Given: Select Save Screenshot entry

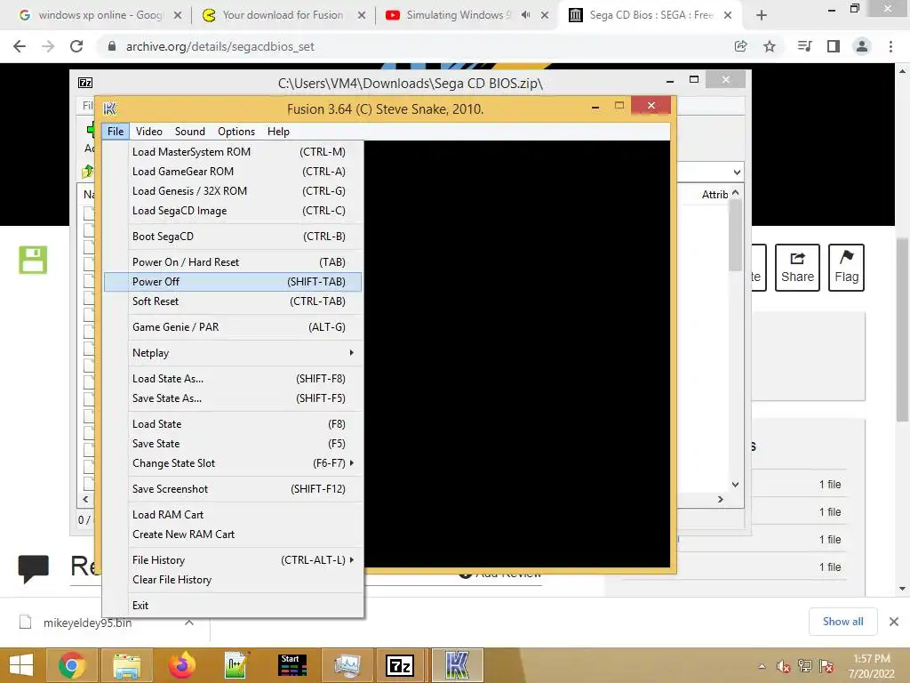Looking at the screenshot, I should tap(233, 489).
